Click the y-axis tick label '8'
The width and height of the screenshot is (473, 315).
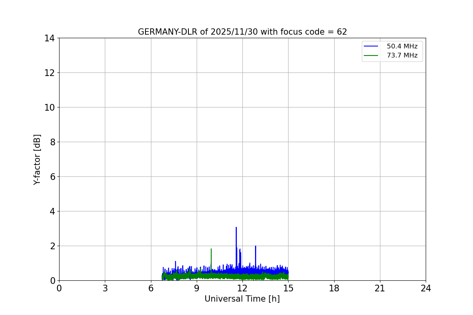point(52,142)
